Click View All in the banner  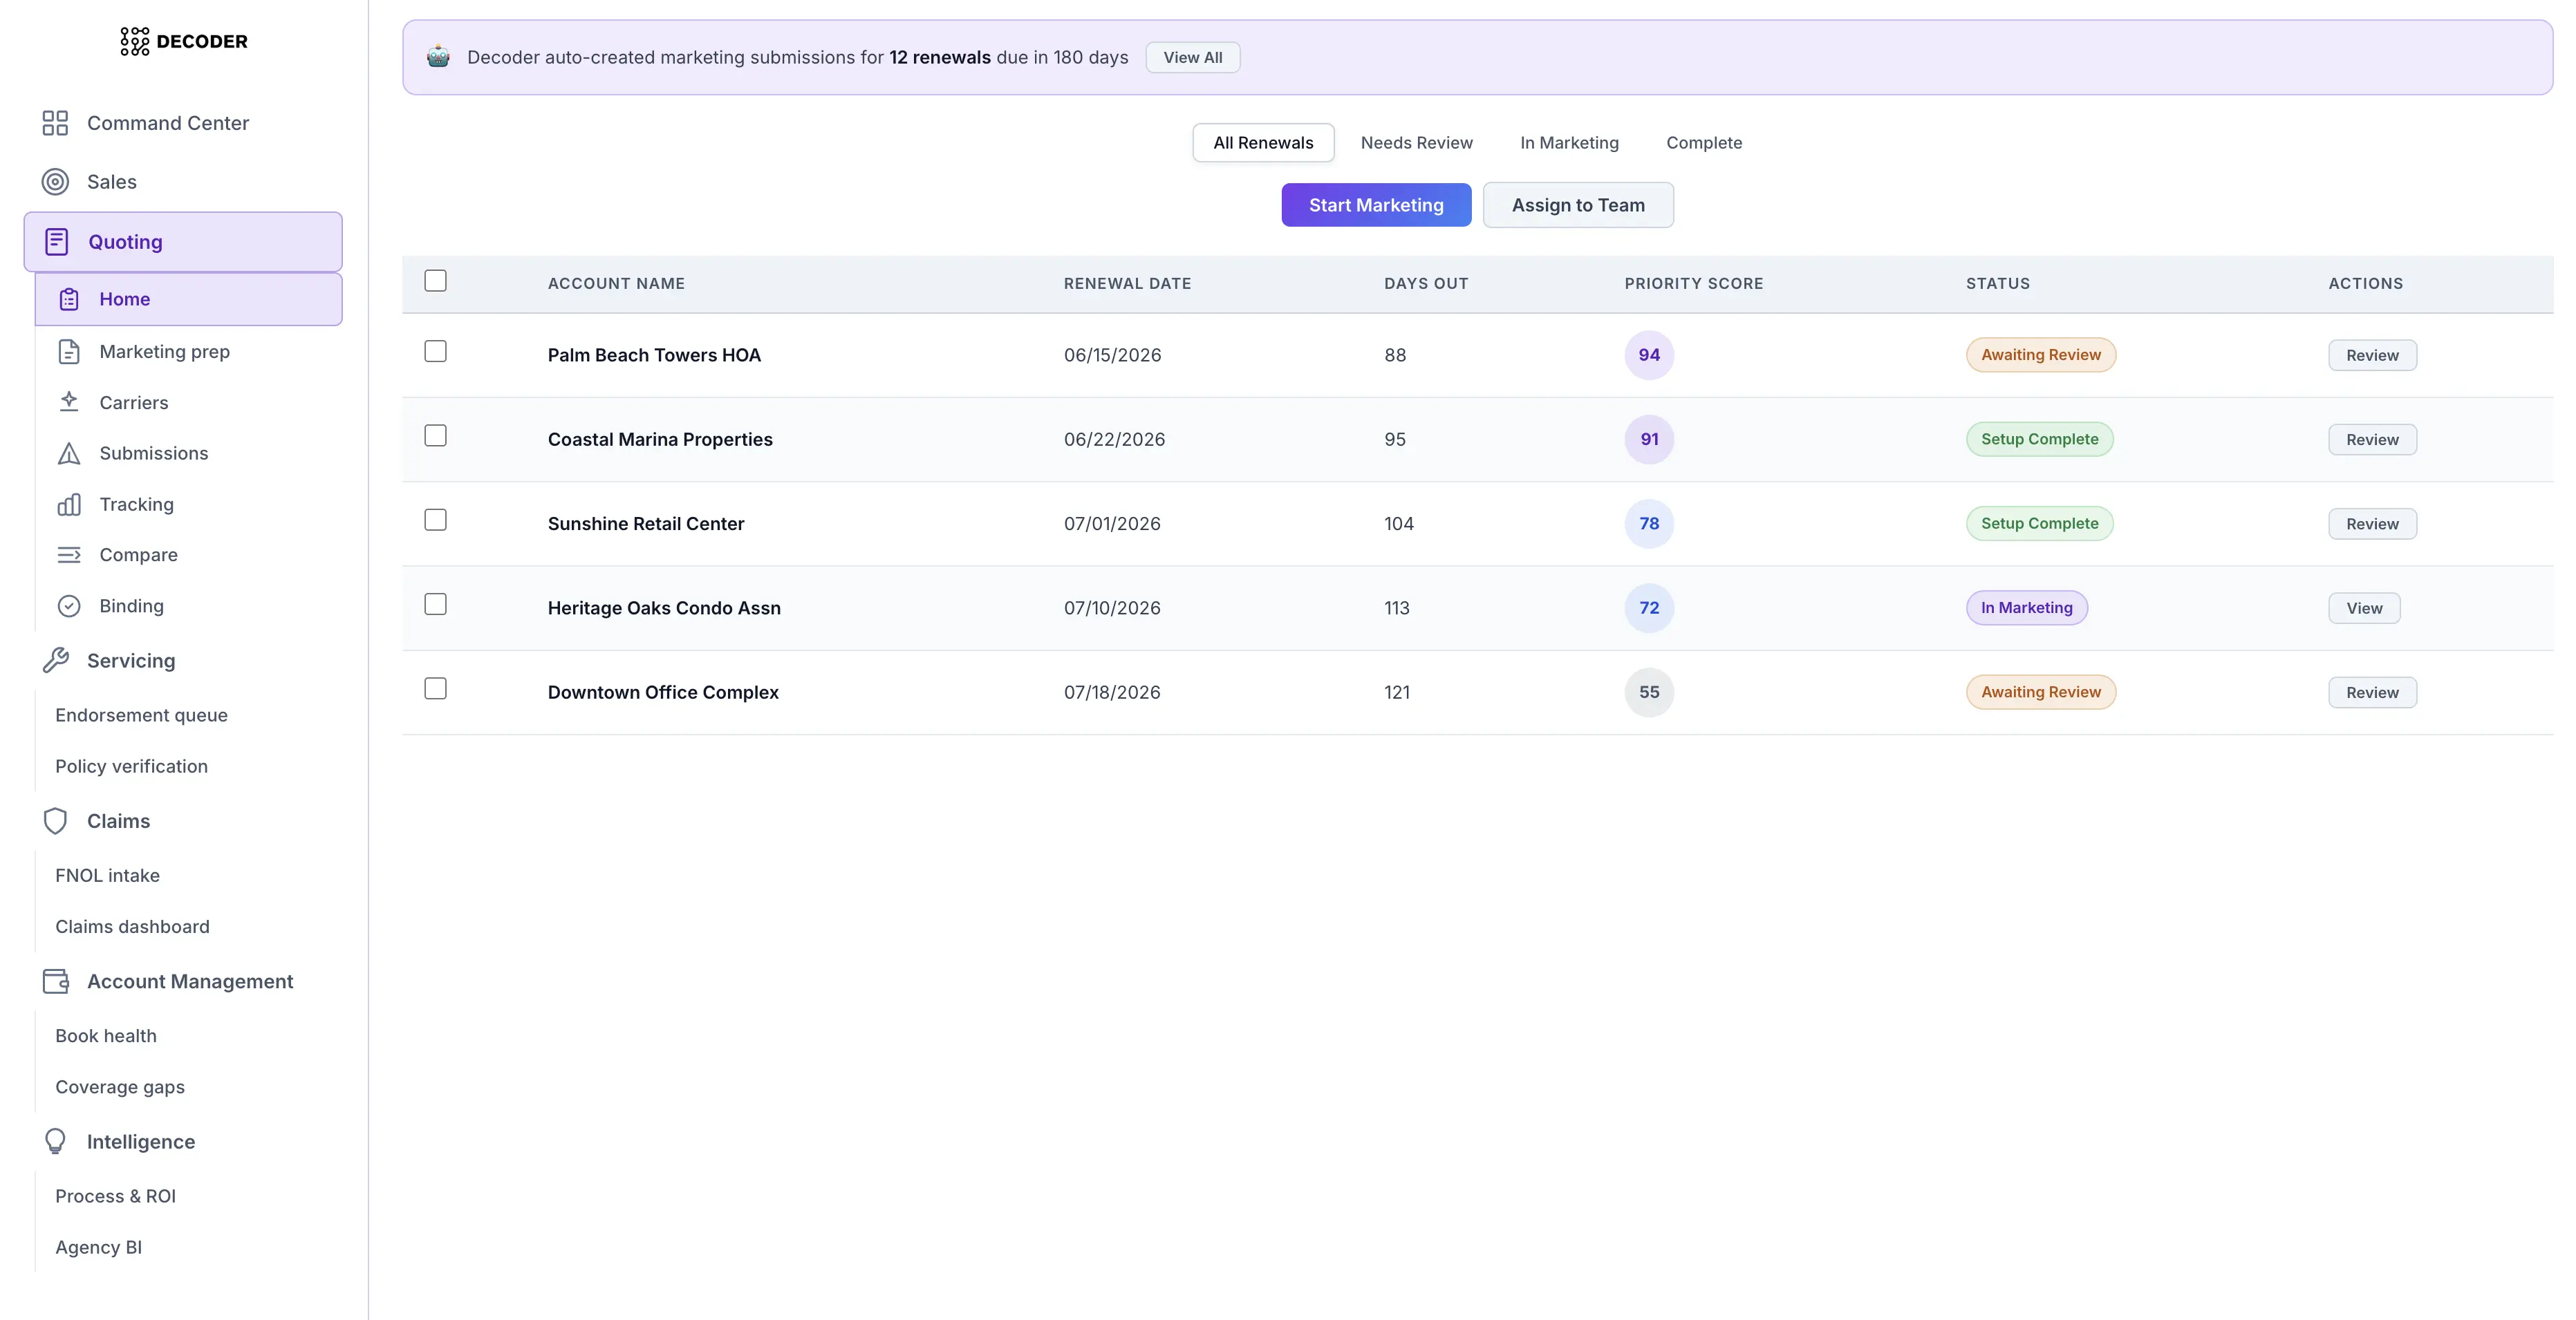point(1192,57)
